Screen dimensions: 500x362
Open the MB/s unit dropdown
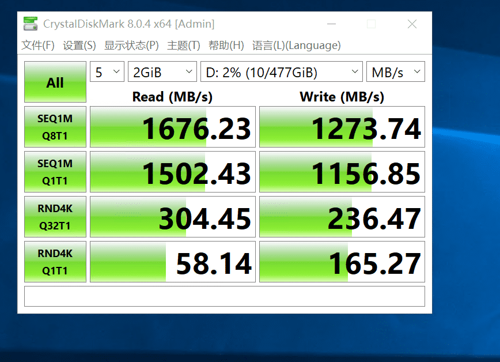coord(395,72)
